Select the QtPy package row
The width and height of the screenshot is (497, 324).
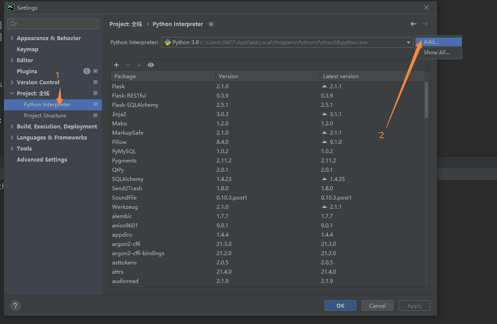coord(268,170)
